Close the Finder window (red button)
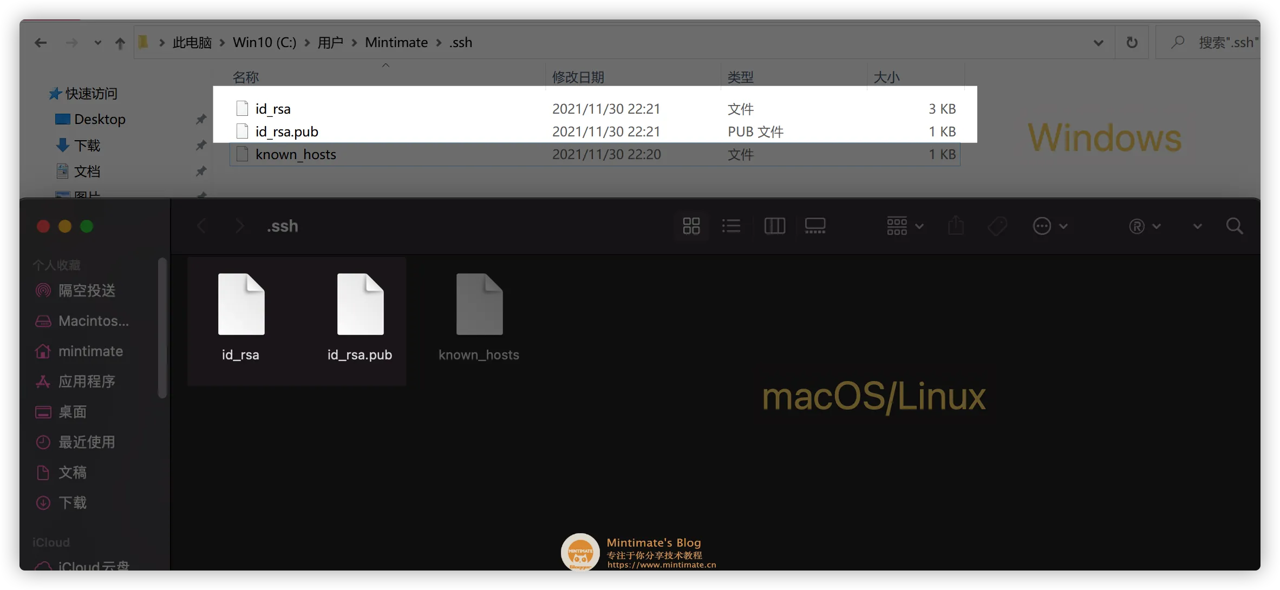Screen dimensions: 1280x590 coord(43,226)
